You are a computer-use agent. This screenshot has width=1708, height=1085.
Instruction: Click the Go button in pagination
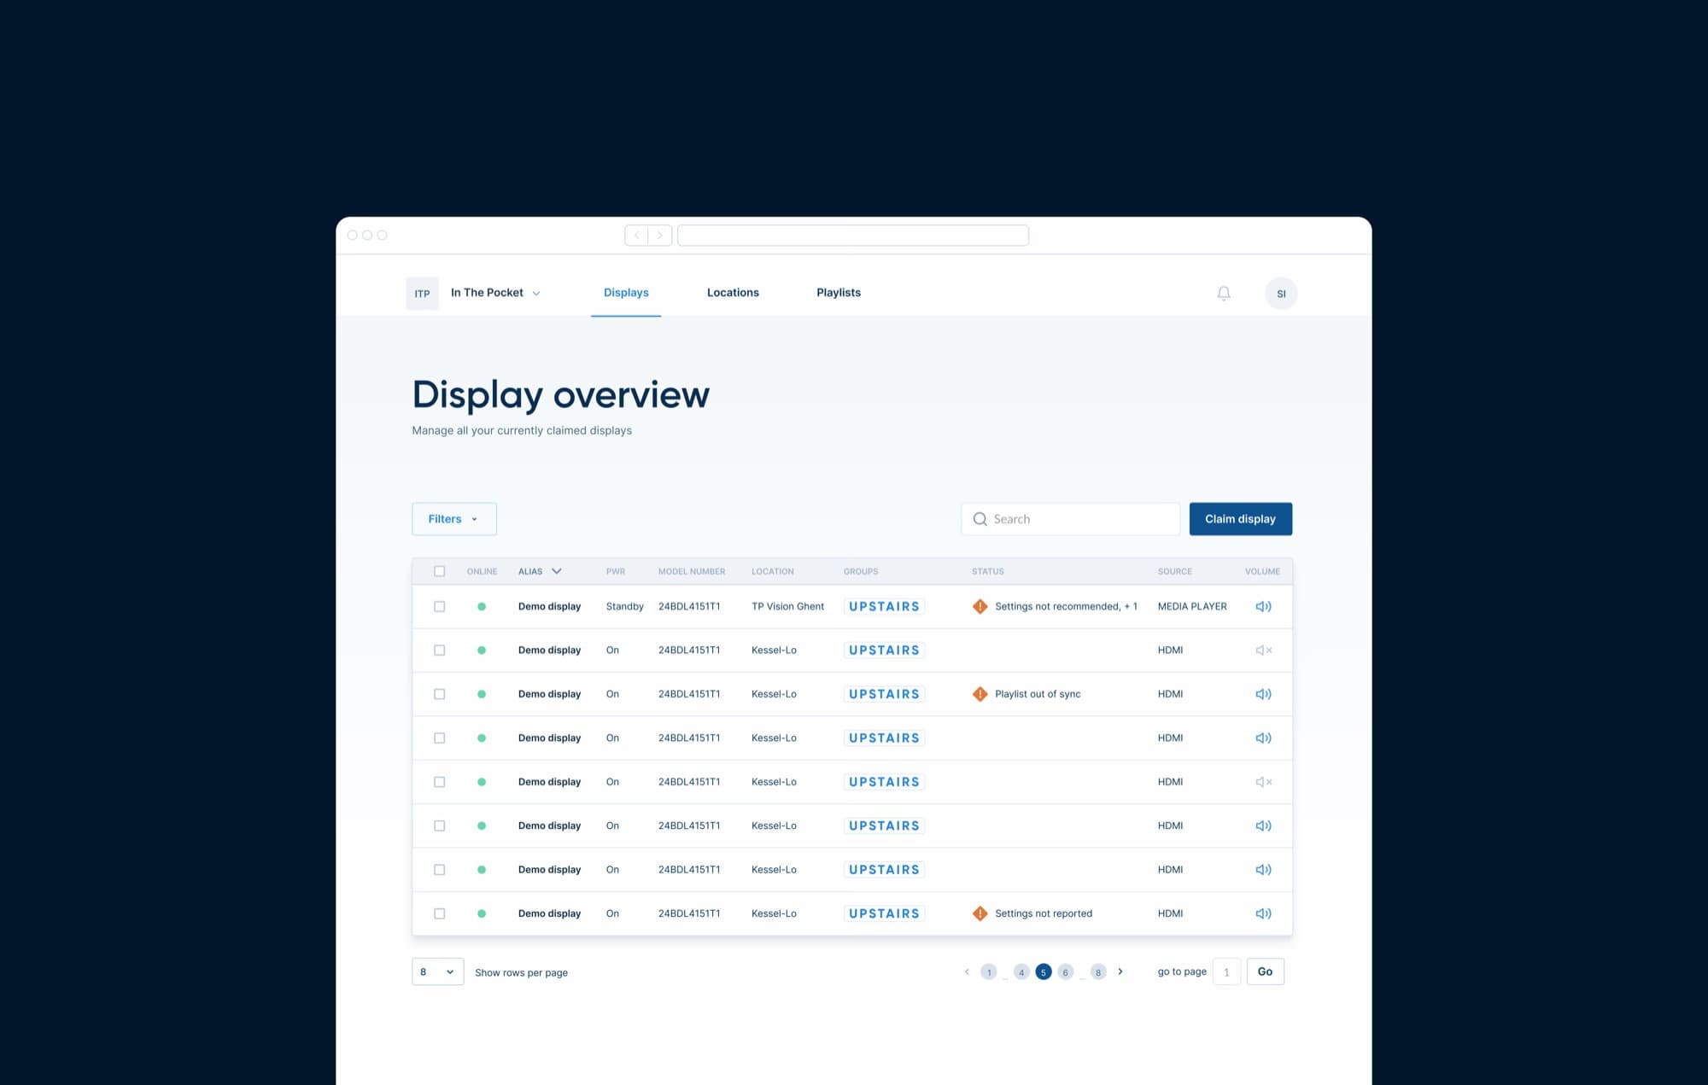tap(1265, 971)
